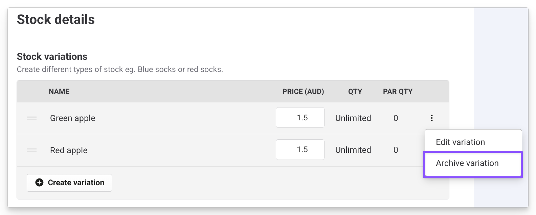536x215 pixels.
Task: Click the Green apple variation name
Action: point(72,118)
